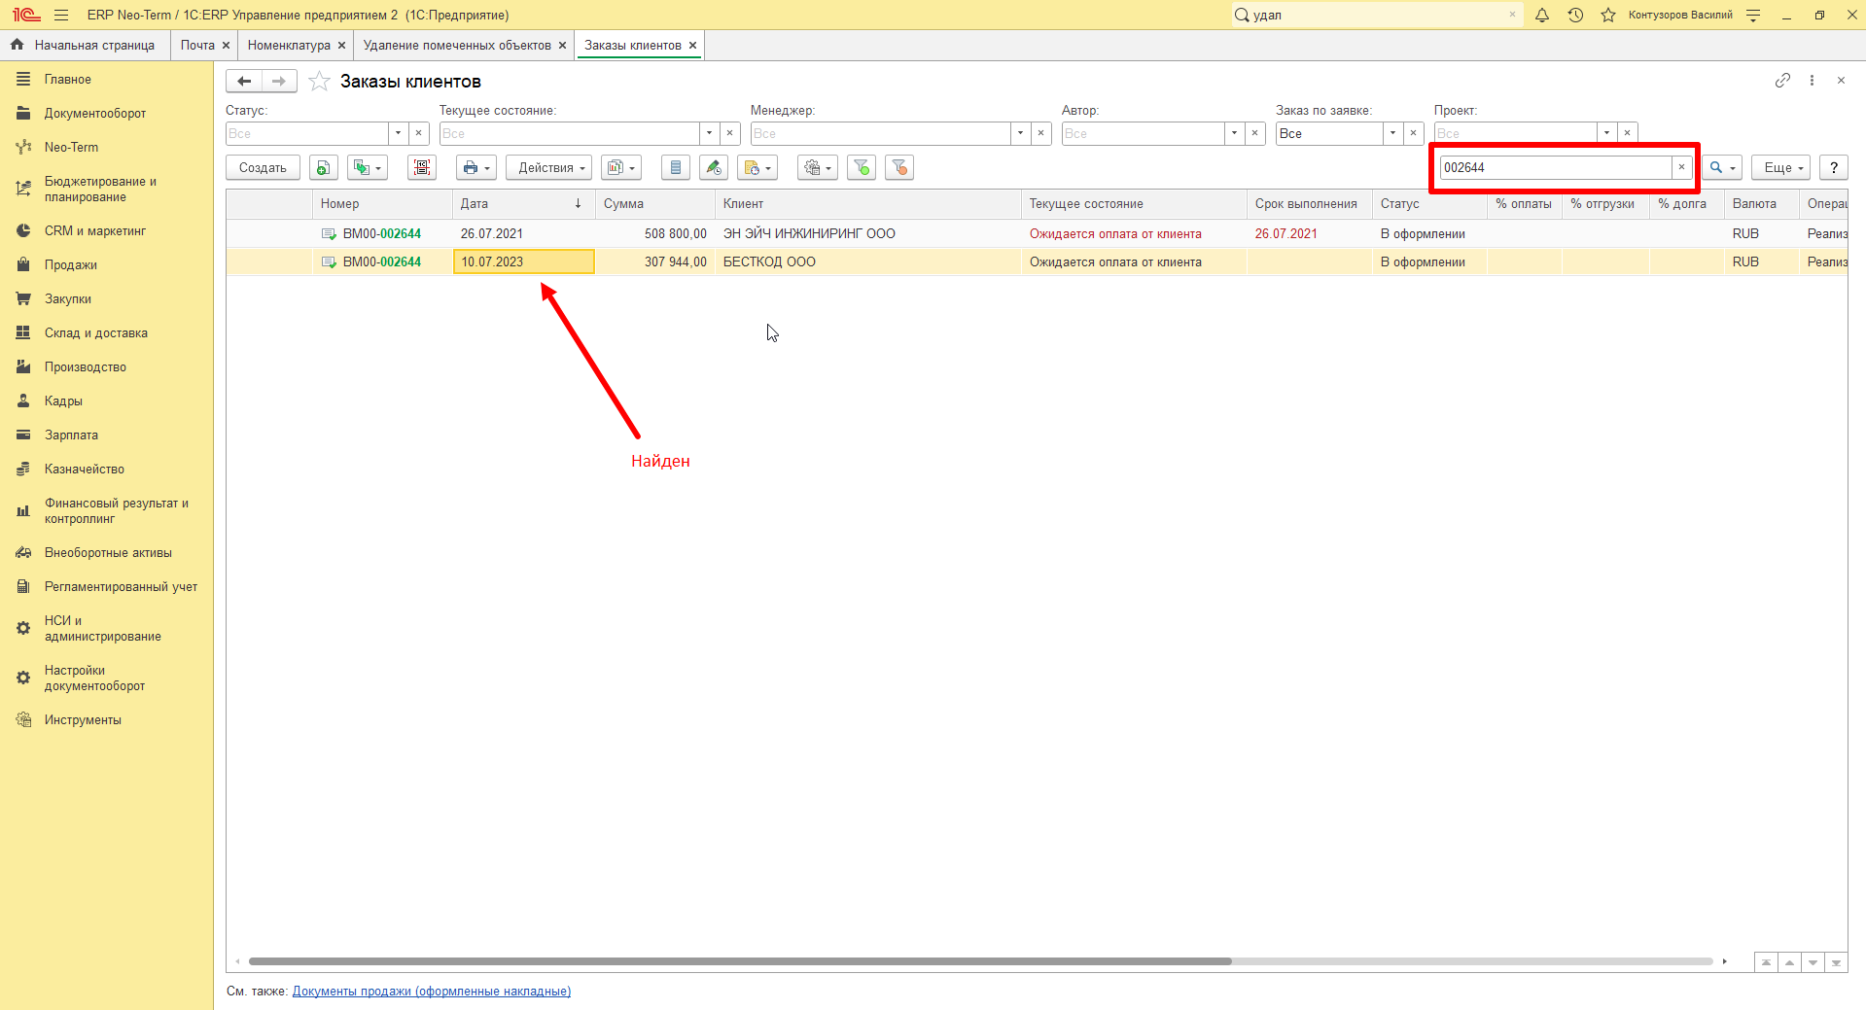The width and height of the screenshot is (1866, 1010).
Task: Expand the Статус filter dropdown
Action: [398, 133]
